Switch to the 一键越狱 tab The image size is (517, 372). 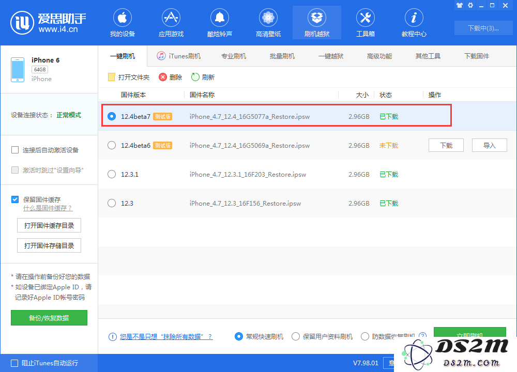coord(331,56)
